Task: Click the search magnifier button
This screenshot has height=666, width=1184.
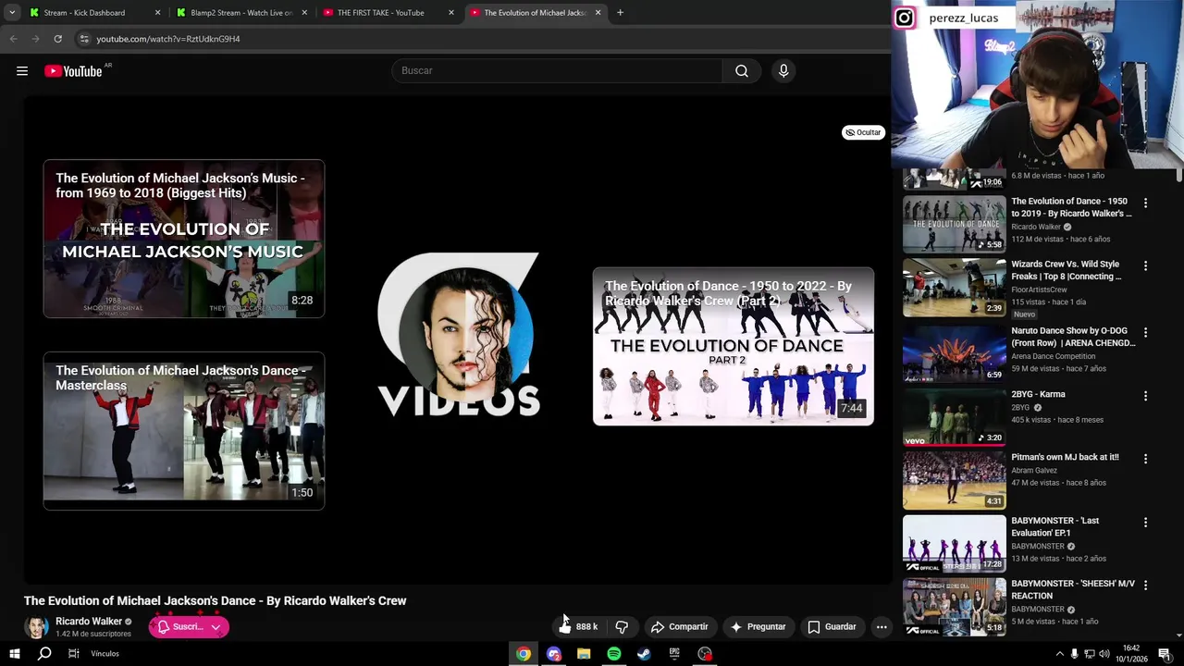Action: 742,70
